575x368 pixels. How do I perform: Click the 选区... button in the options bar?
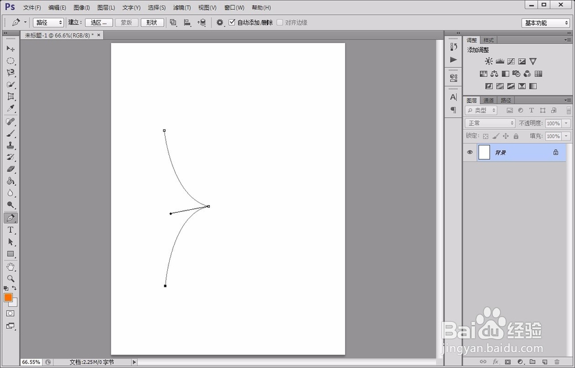tap(98, 22)
